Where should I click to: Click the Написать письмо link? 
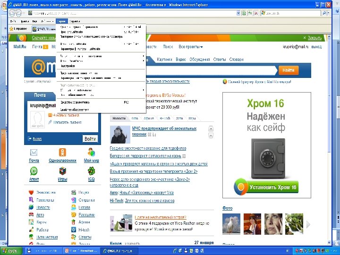coord(68,122)
